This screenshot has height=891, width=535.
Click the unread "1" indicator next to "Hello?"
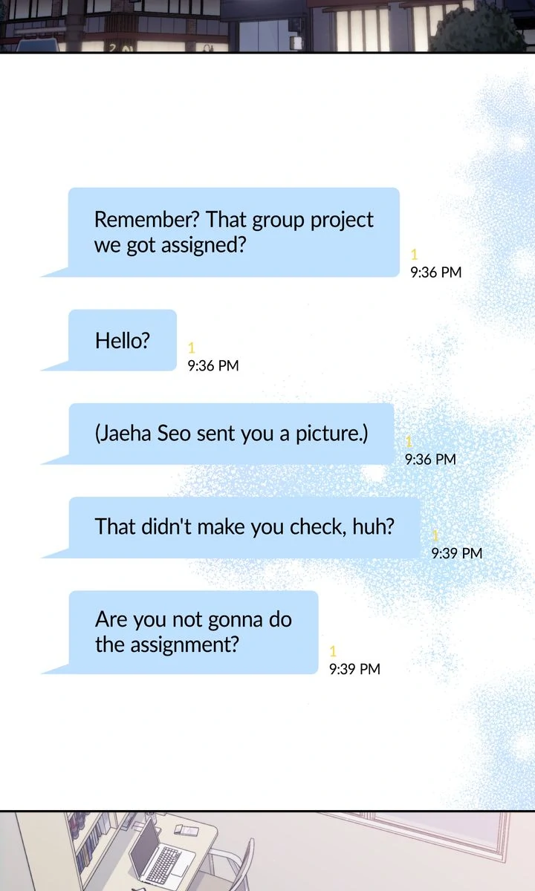click(191, 347)
